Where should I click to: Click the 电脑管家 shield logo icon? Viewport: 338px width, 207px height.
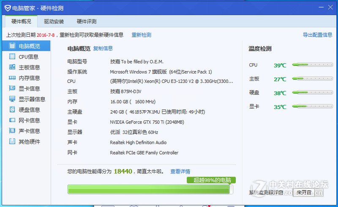pos(8,8)
